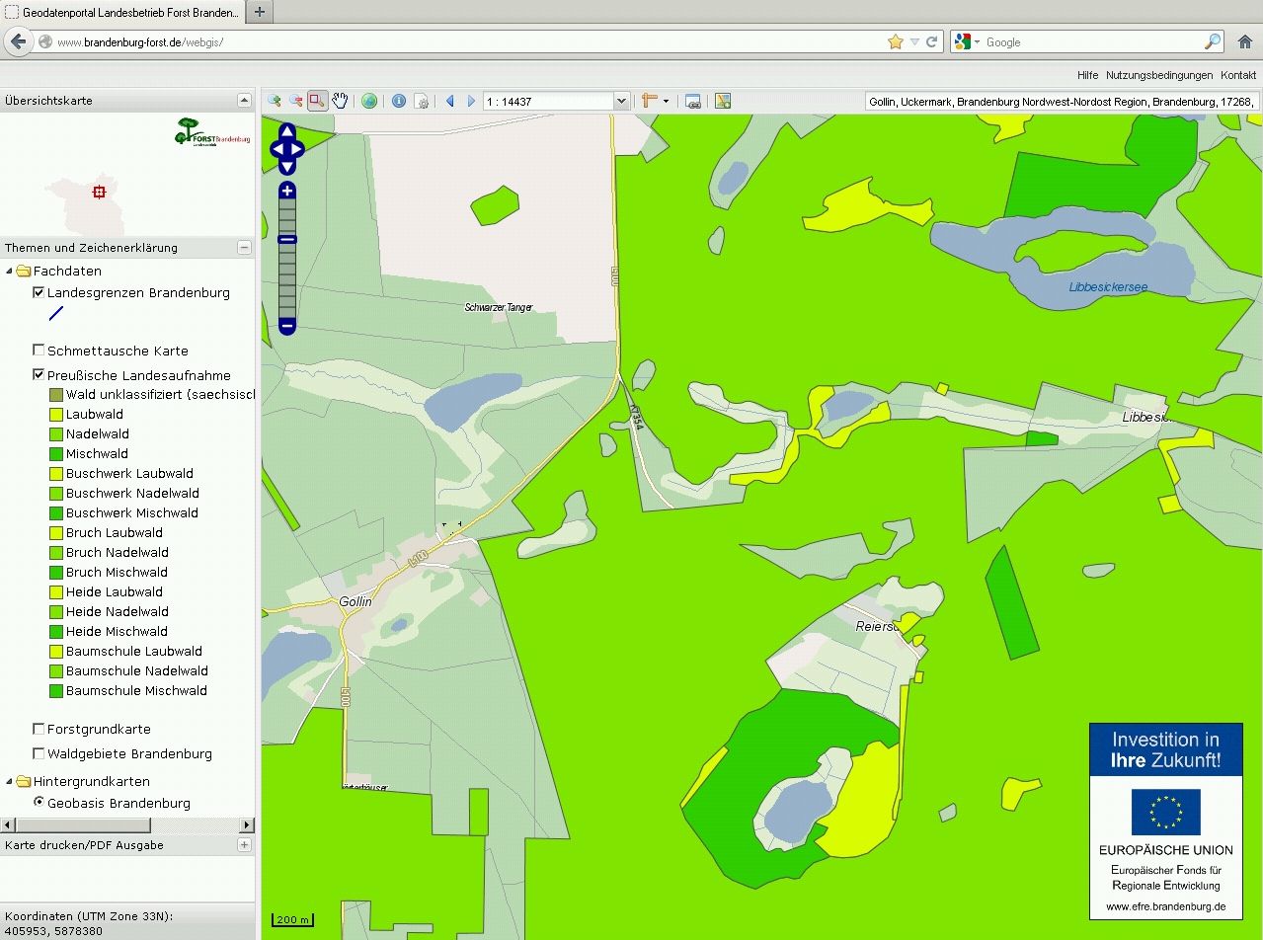Viewport: 1263px width, 940px height.
Task: Open Nutzungsbedingungen page
Action: (x=1158, y=75)
